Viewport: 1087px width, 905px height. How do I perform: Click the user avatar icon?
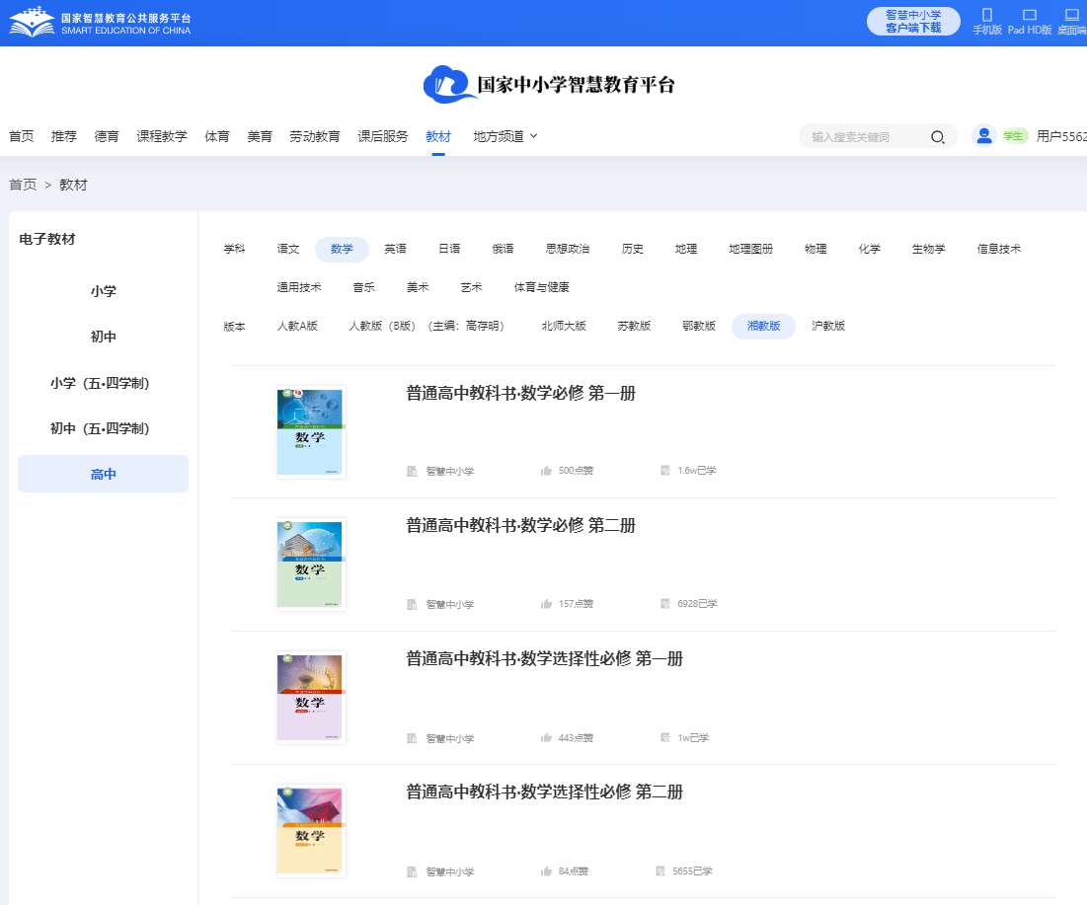983,136
